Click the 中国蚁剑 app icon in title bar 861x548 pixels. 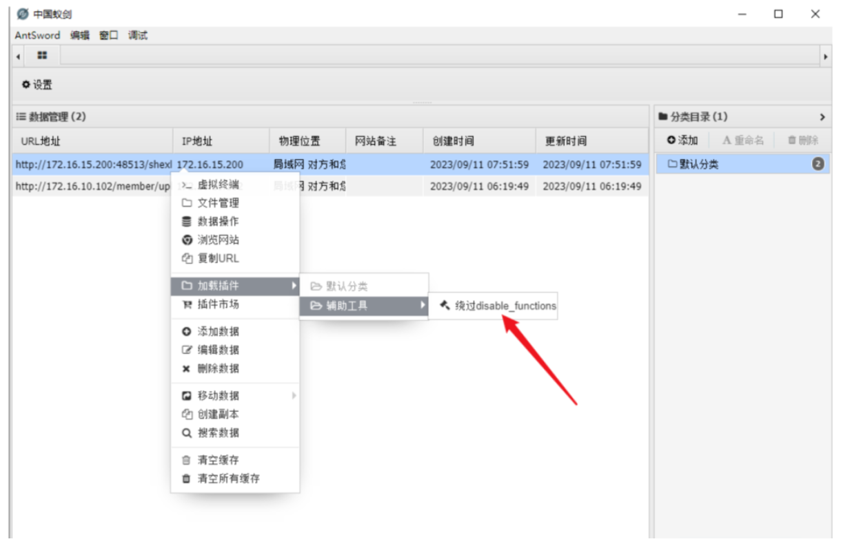pos(23,14)
